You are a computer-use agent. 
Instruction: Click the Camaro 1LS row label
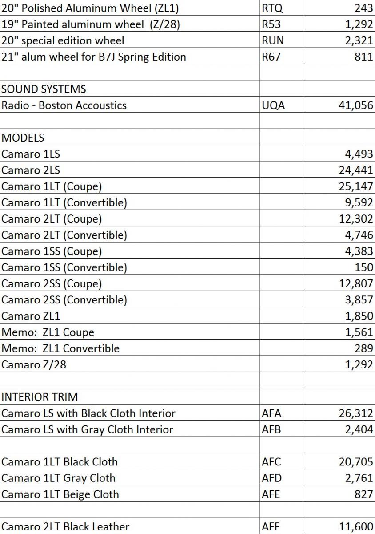[30, 154]
